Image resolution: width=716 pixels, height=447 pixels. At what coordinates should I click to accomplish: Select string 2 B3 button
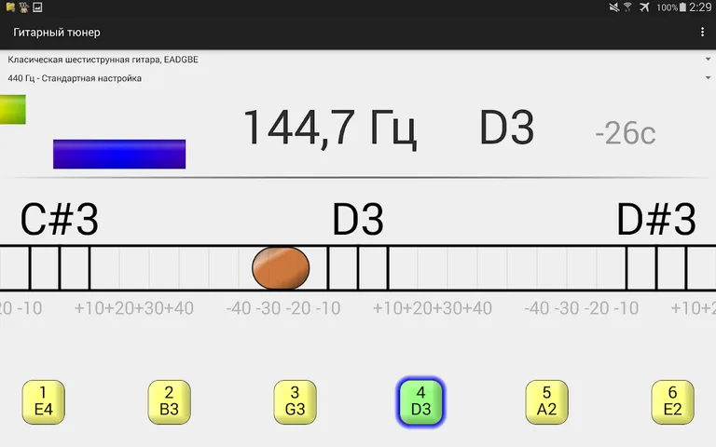click(x=170, y=402)
